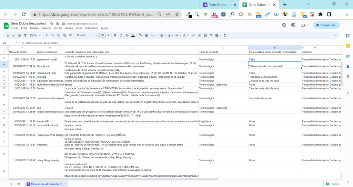Viewport: 353px width, 187px height.
Task: Open the zoom 100% dropdown
Action: pyautogui.click(x=35, y=35)
